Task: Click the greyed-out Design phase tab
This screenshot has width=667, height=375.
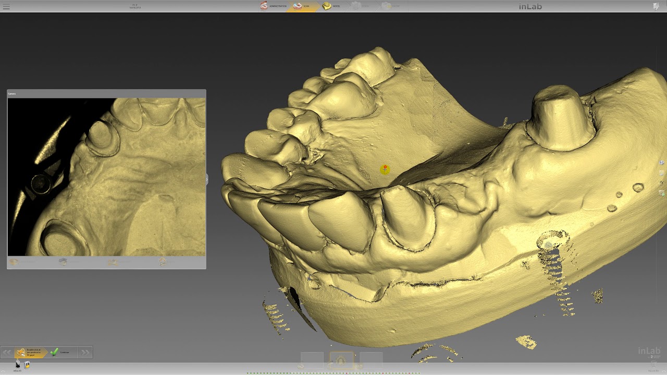Action: [361, 6]
